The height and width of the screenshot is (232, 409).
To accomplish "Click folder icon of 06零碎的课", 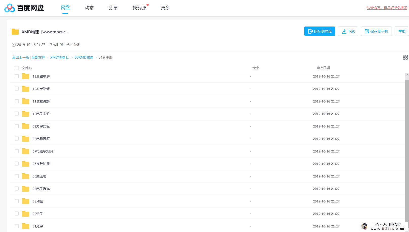I will (26, 164).
